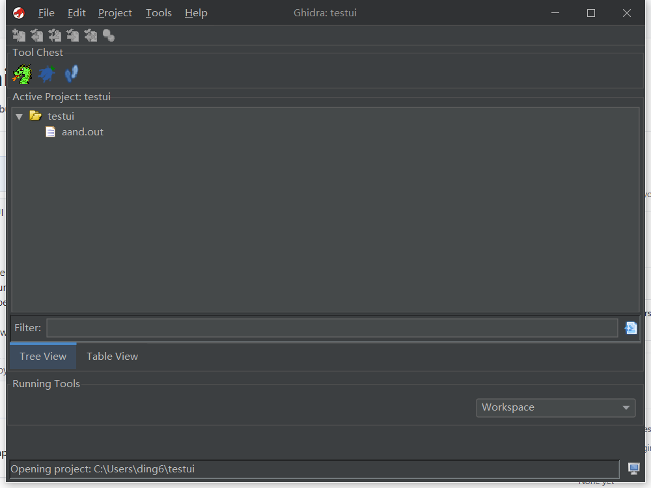Launch the Debugger bug tool
The image size is (651, 488).
47,74
